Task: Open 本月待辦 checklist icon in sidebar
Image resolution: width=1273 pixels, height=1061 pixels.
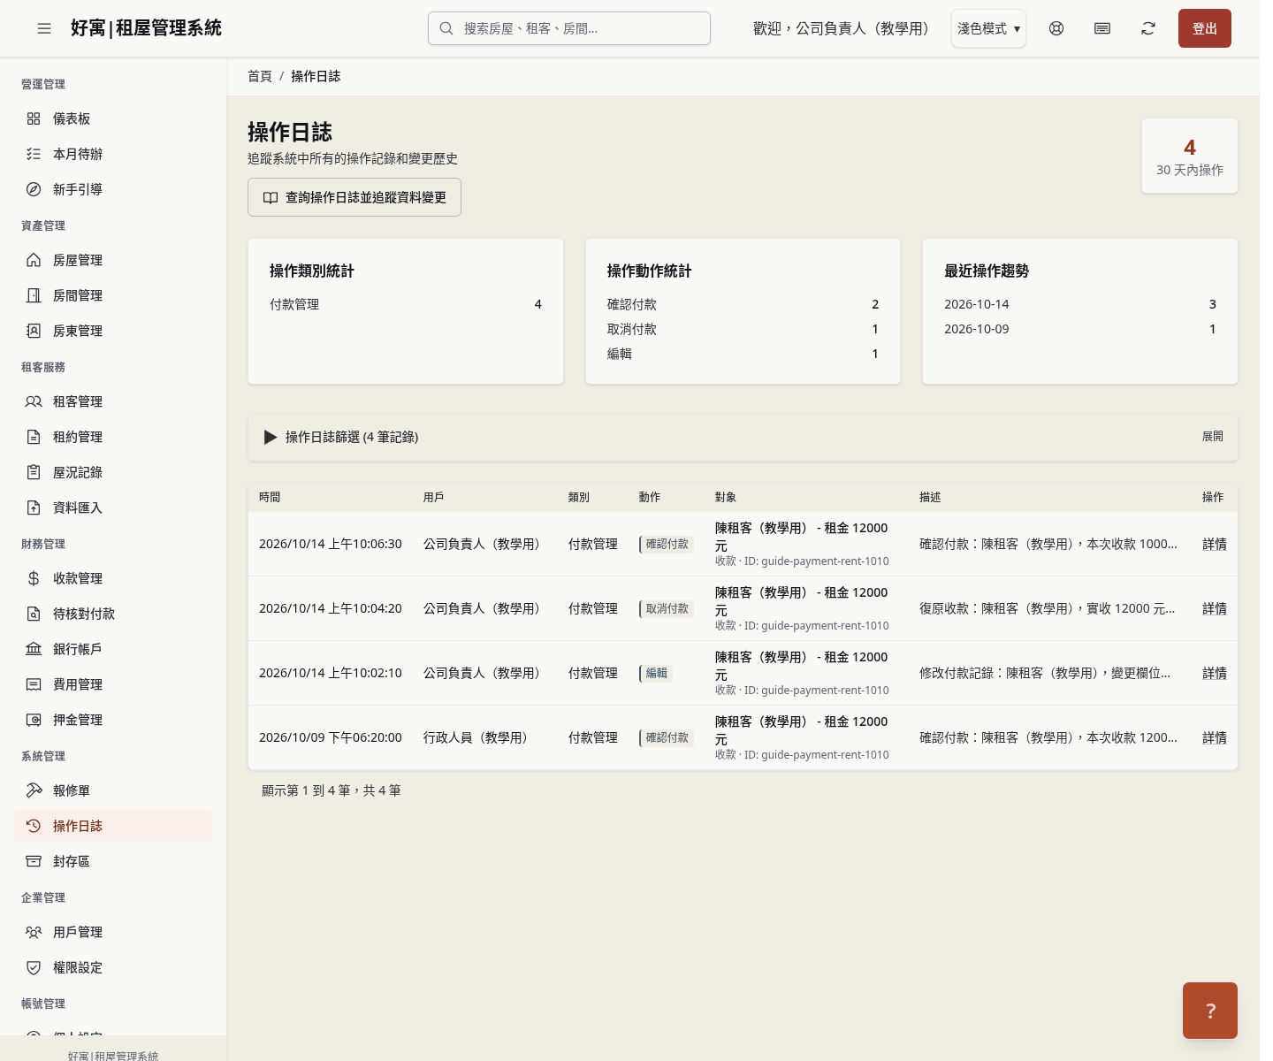Action: [34, 154]
